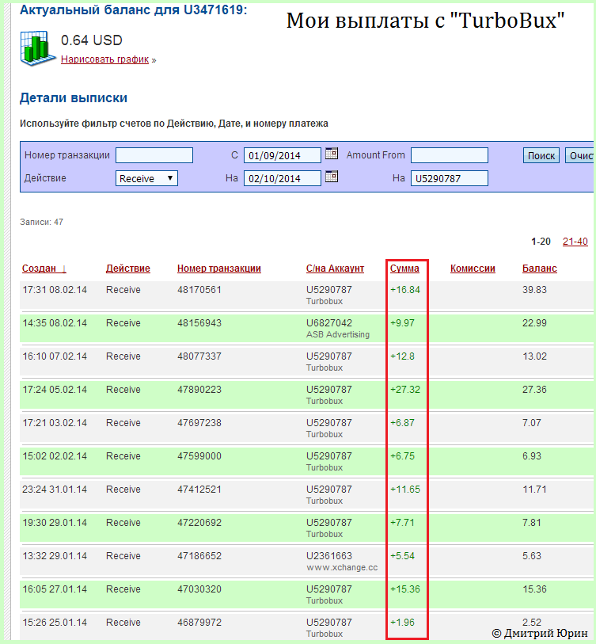Sort by the Действие column header
The width and height of the screenshot is (596, 644).
click(x=128, y=269)
